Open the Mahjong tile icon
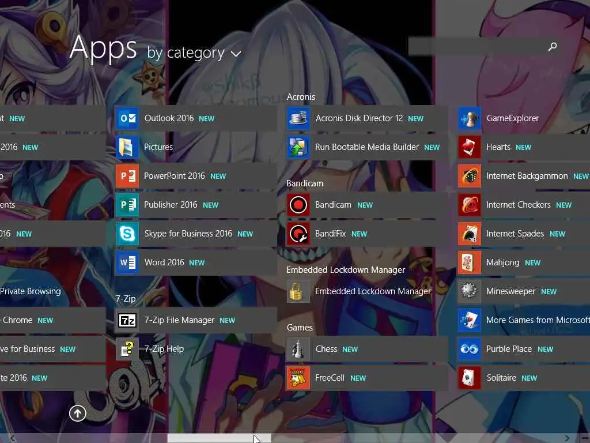This screenshot has width=590, height=443. point(469,262)
